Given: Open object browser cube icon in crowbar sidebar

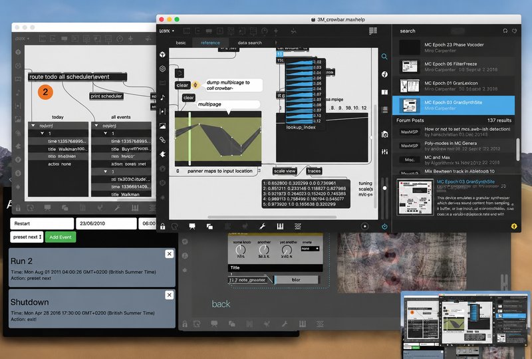Looking at the screenshot, I should [x=162, y=55].
